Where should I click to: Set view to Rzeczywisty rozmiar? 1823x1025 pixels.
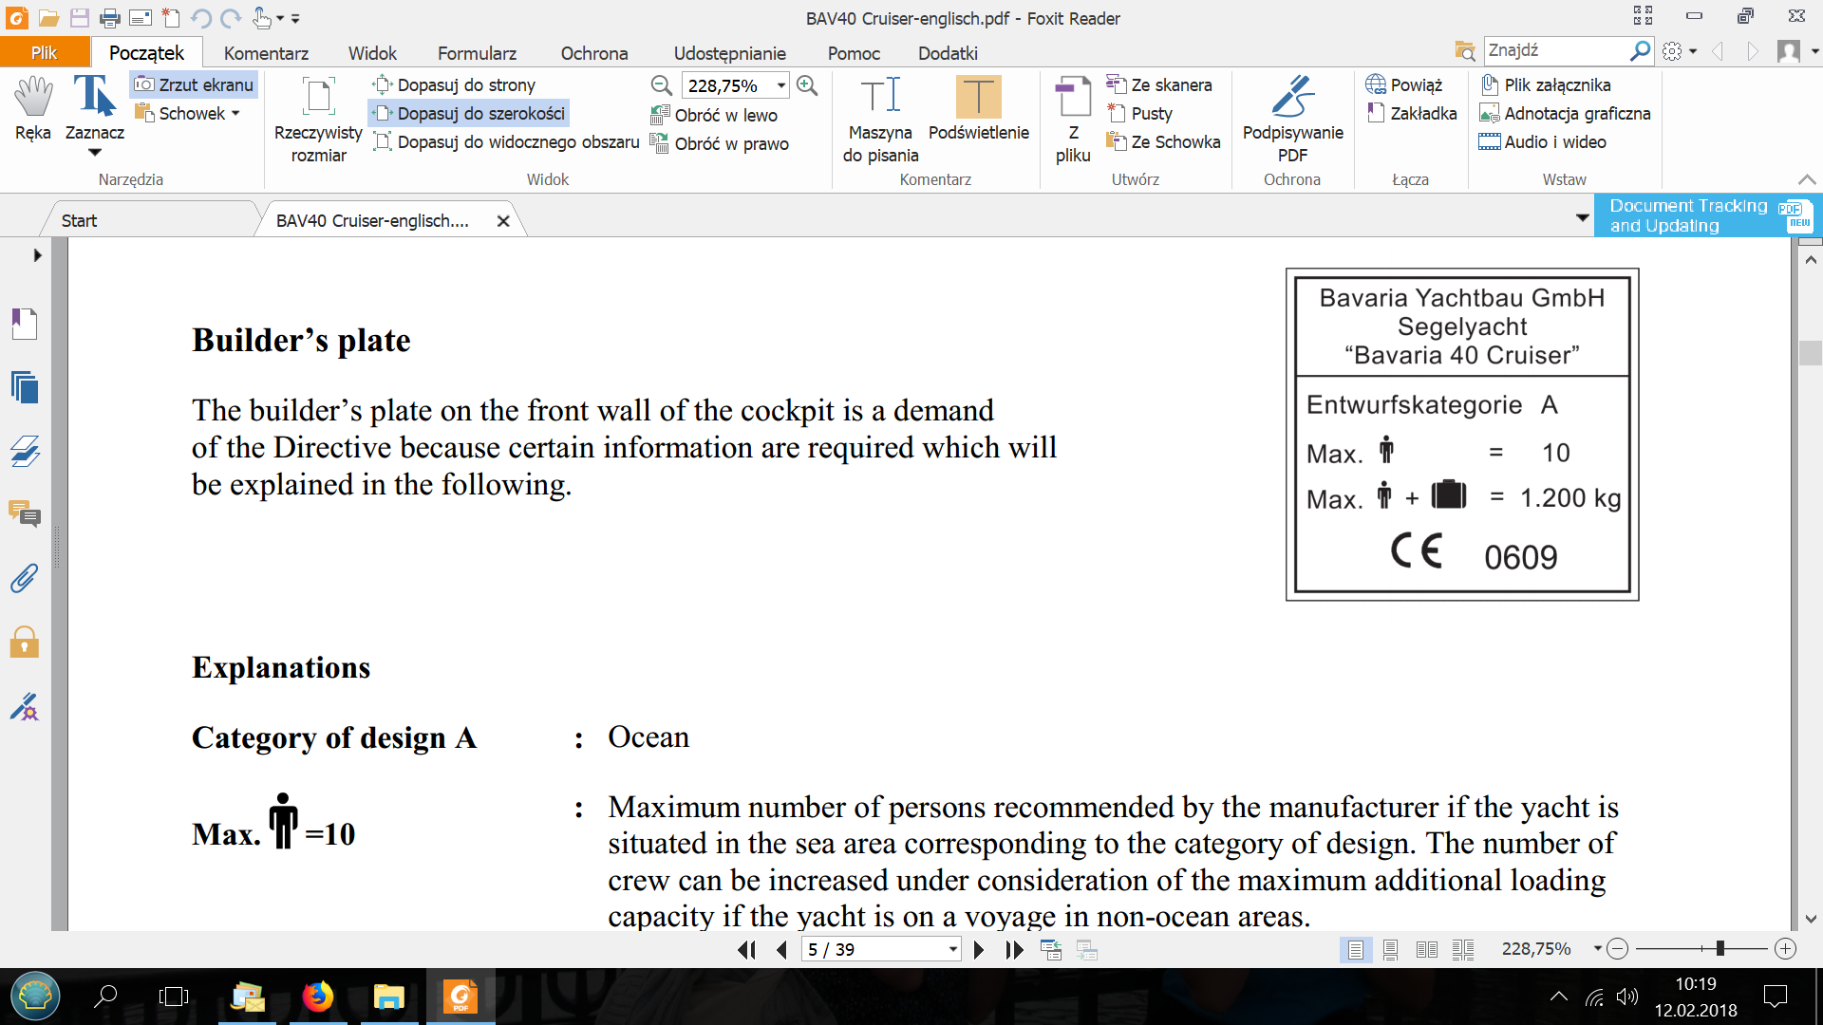coord(318,120)
